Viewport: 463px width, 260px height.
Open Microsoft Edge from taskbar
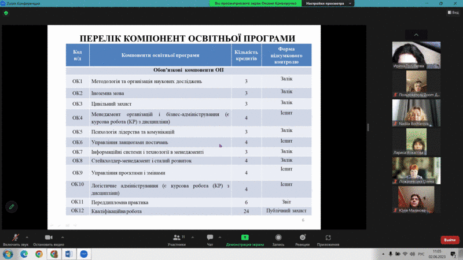click(24, 254)
